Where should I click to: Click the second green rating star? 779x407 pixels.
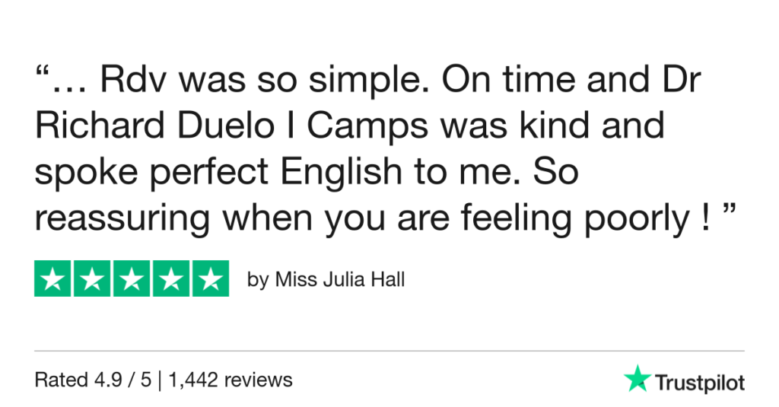coord(92,279)
